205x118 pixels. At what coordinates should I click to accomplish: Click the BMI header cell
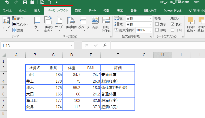[x=91, y=68]
